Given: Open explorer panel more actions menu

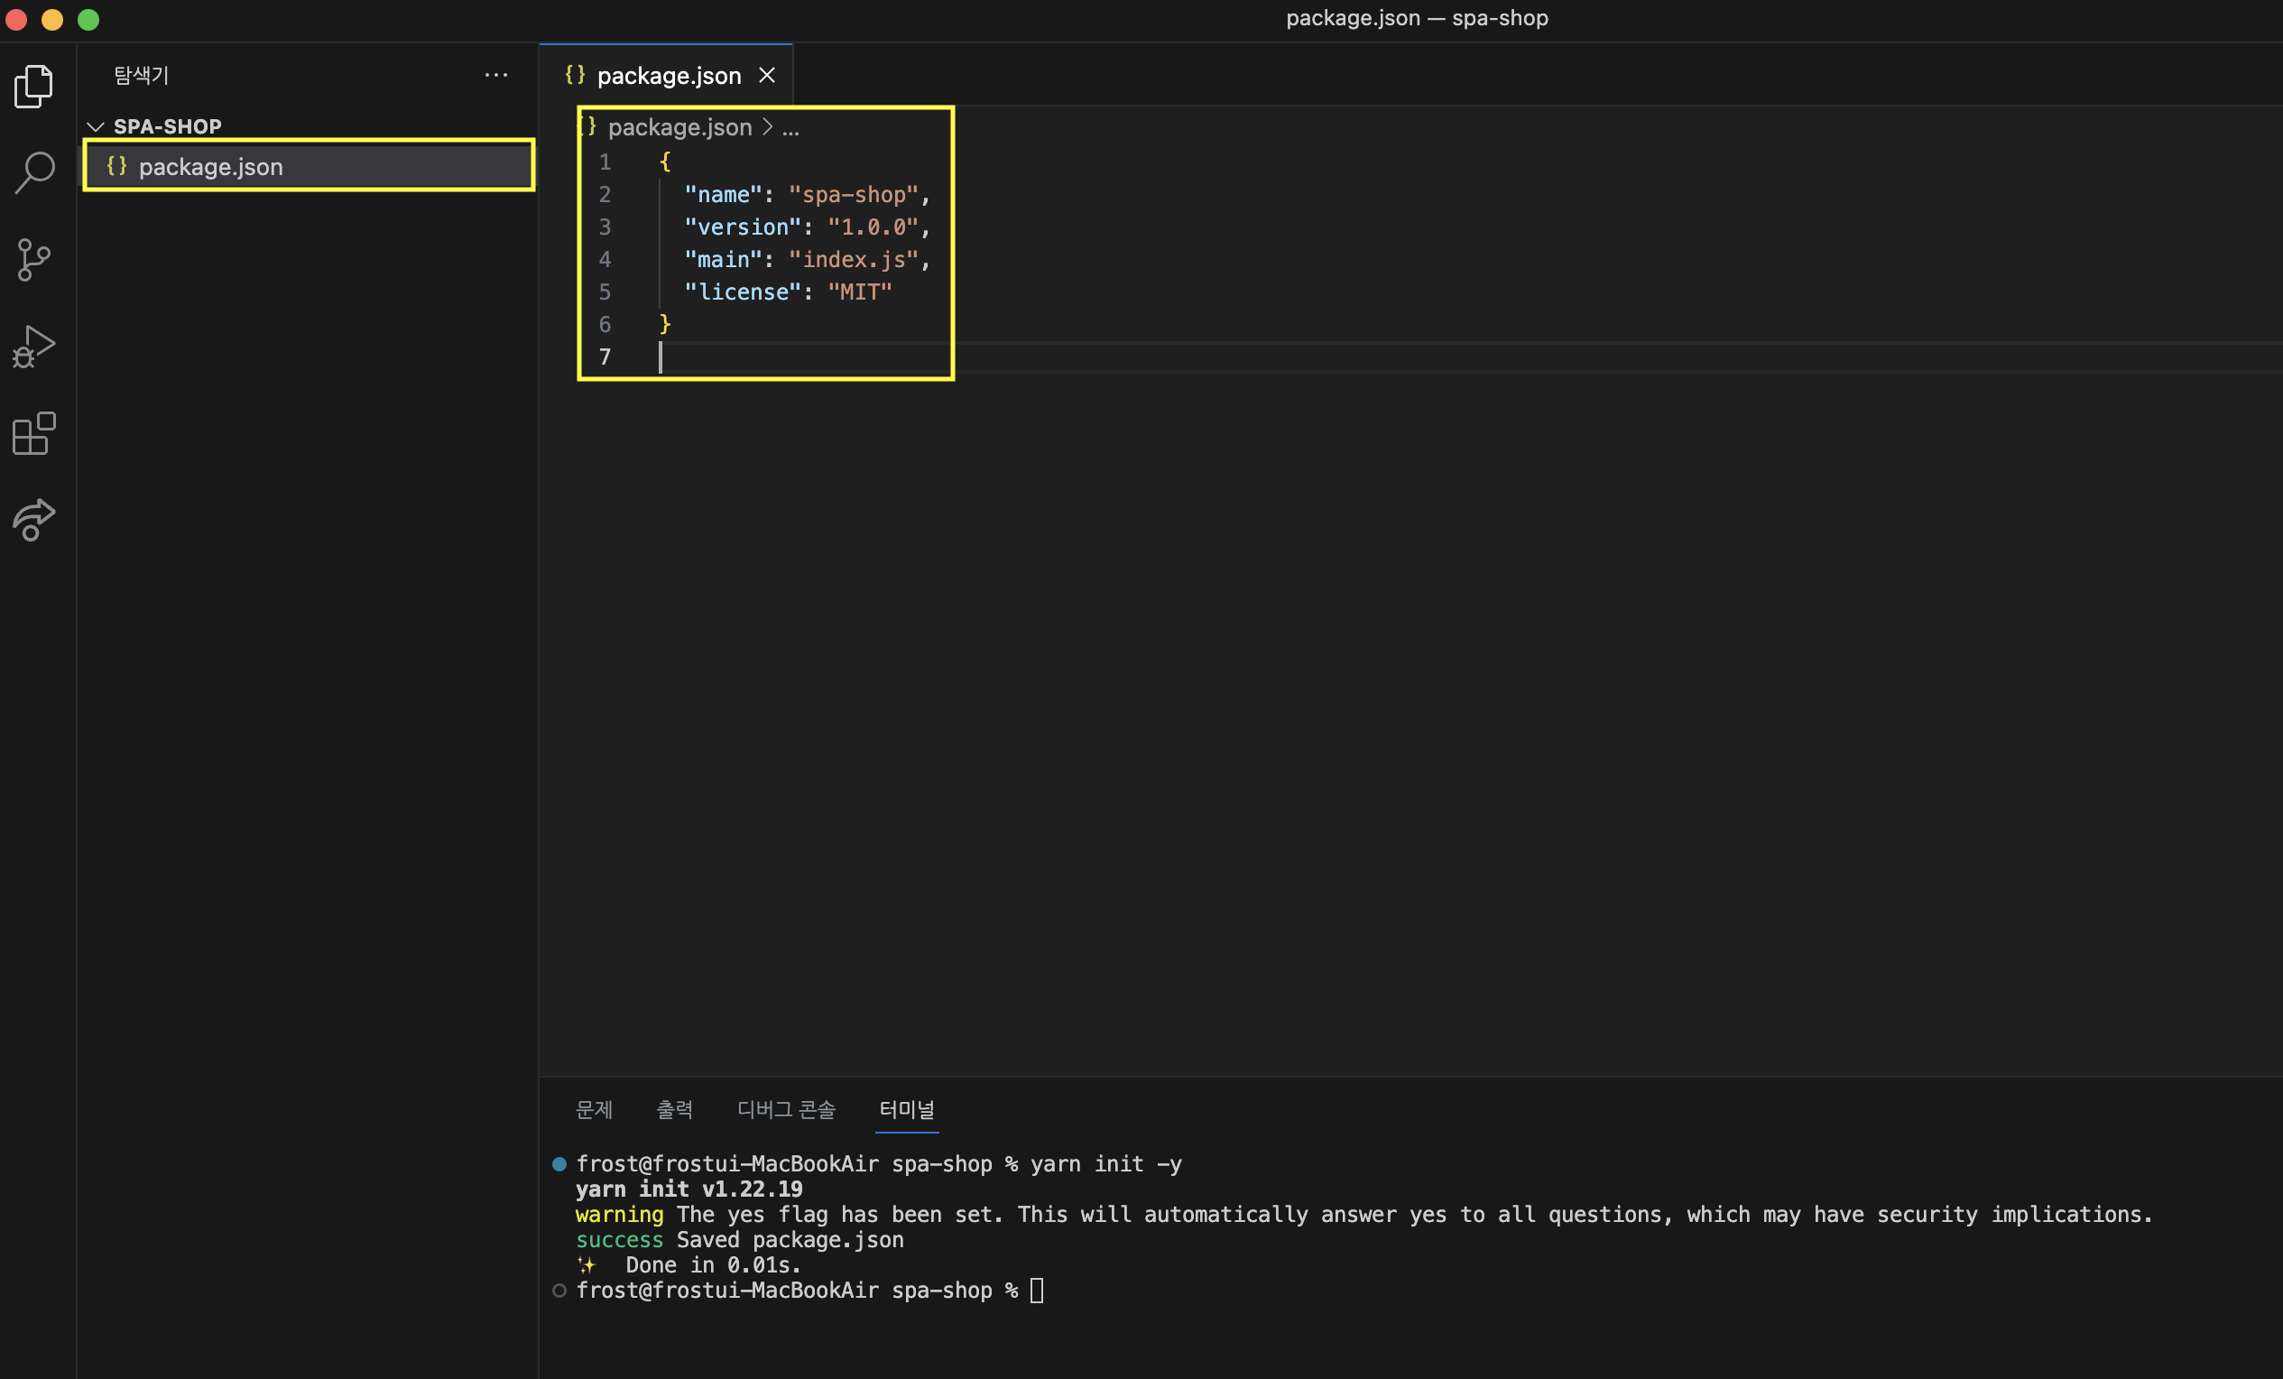Looking at the screenshot, I should tap(495, 75).
